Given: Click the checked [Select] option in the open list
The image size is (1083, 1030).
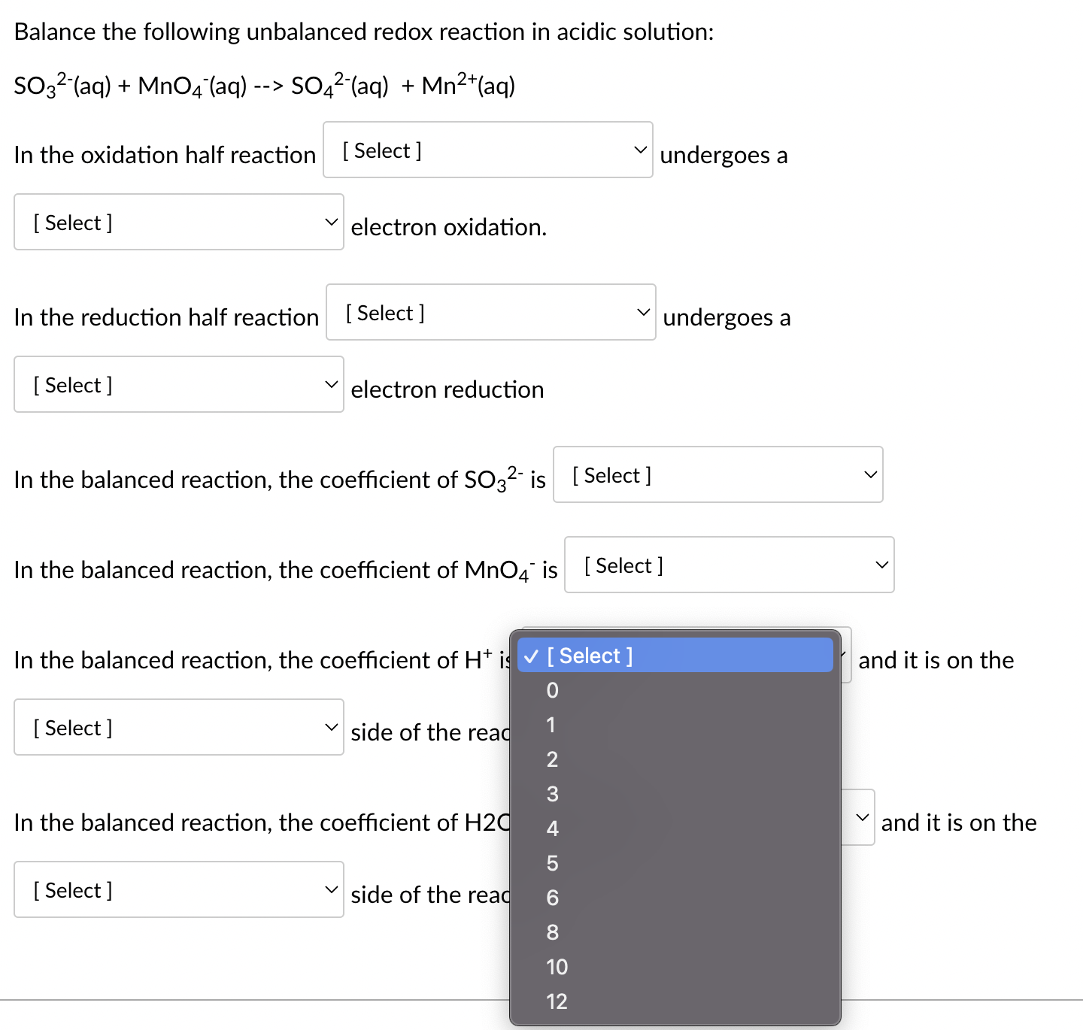Looking at the screenshot, I should tap(675, 655).
